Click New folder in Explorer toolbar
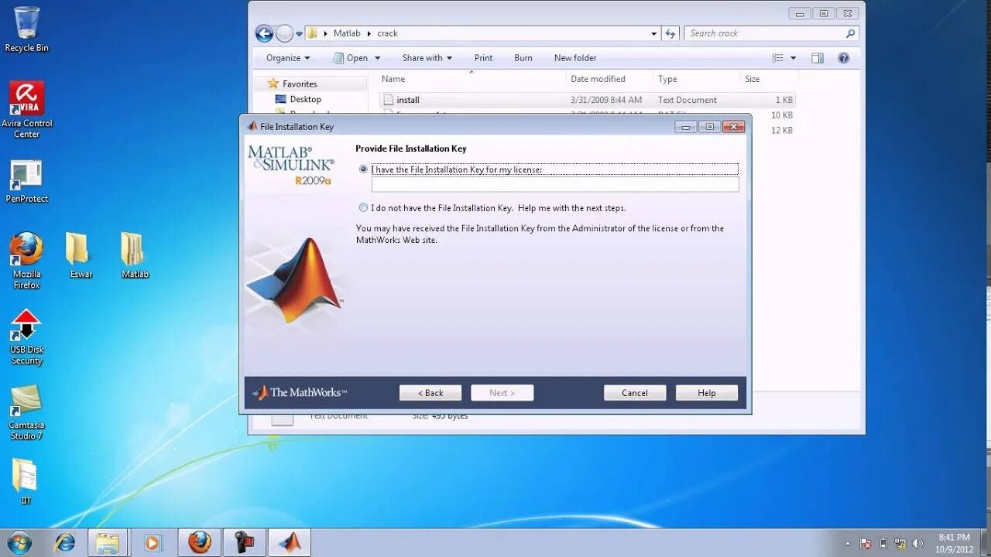Viewport: 991px width, 557px height. click(575, 58)
